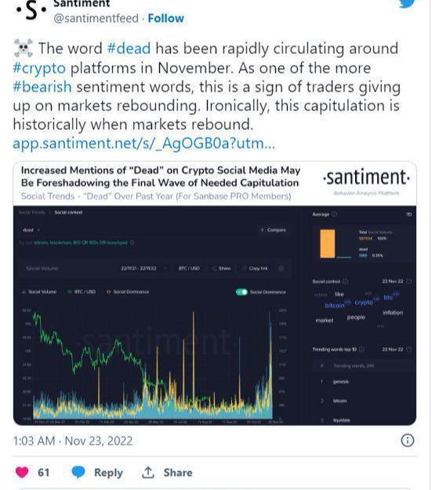Image resolution: width=439 pixels, height=490 pixels.
Task: Toggle the Social Volume legend series
Action: (x=39, y=292)
